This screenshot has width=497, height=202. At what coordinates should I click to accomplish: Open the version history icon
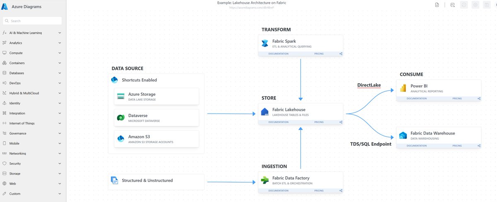465,5
